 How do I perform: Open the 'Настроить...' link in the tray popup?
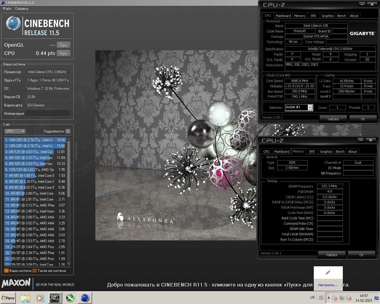[328, 285]
